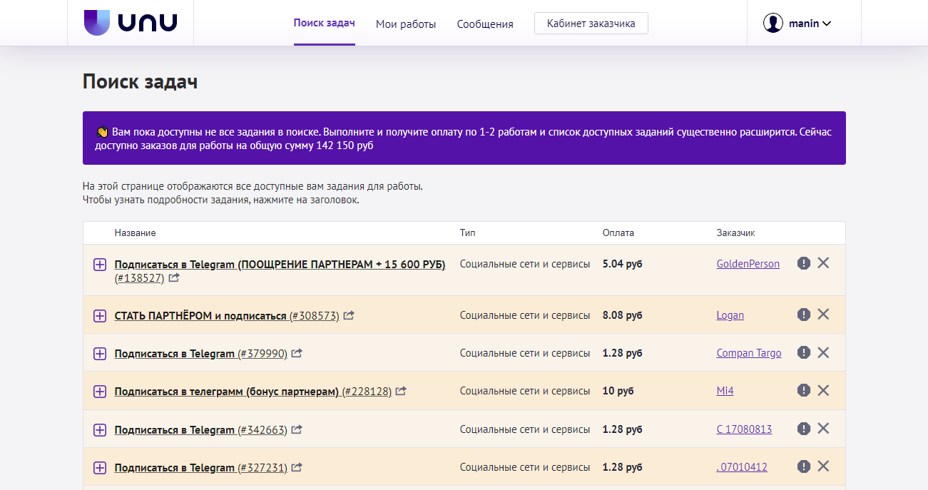
Task: Report the GoldenPerson task via exclamation icon
Action: point(804,263)
